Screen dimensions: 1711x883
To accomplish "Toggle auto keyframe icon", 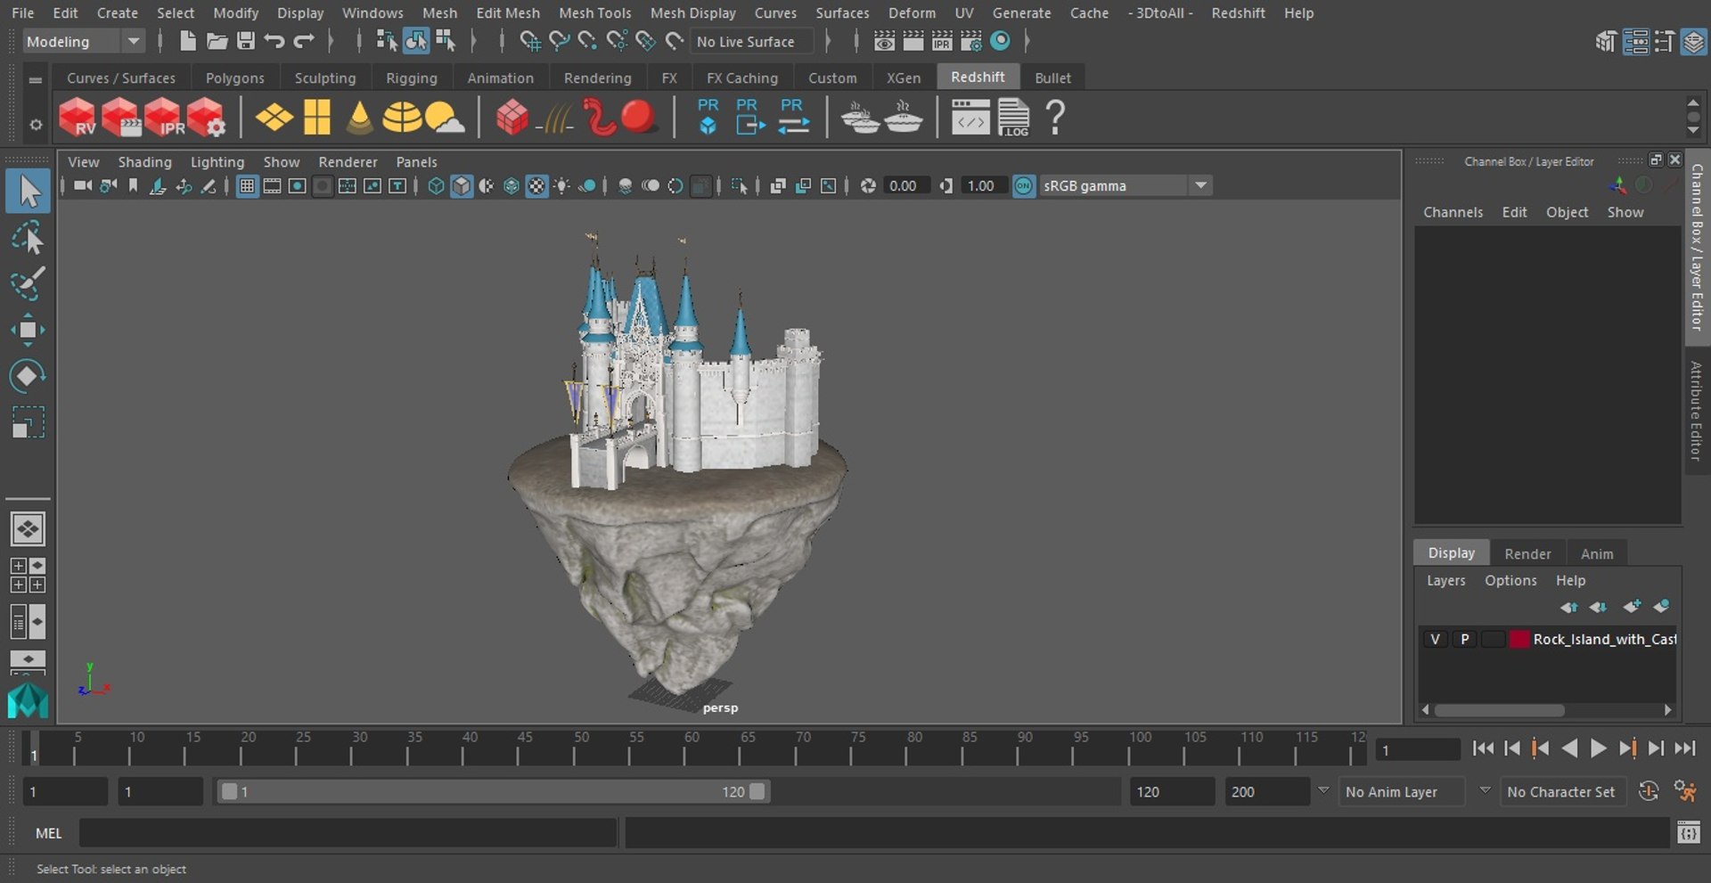I will (x=1649, y=791).
